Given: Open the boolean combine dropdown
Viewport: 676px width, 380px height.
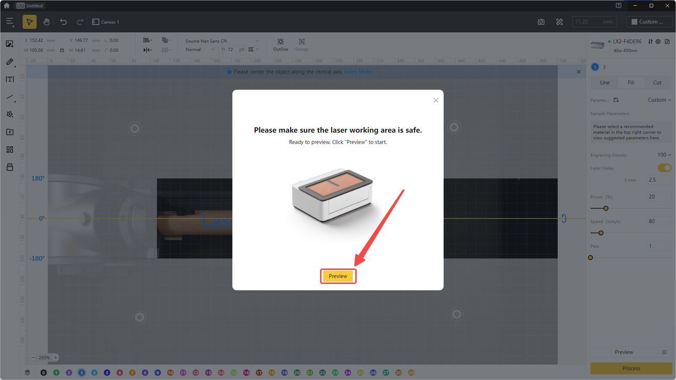Looking at the screenshot, I should [166, 40].
